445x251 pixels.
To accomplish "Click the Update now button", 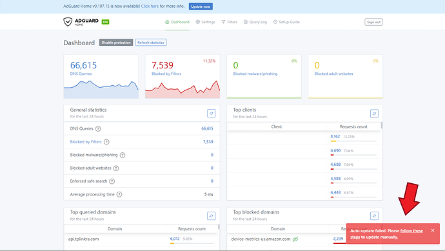I will [x=201, y=6].
